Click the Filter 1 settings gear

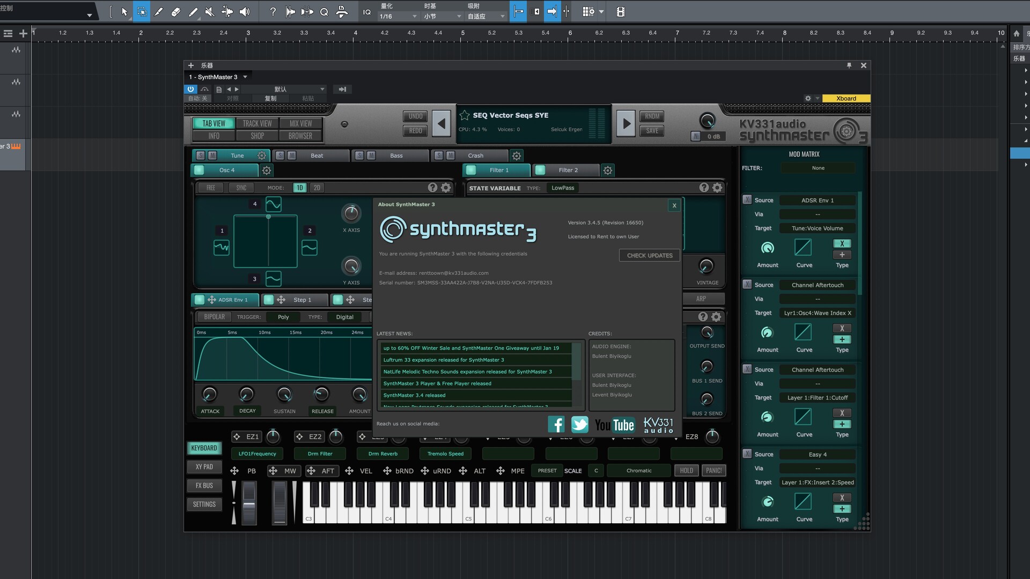pyautogui.click(x=608, y=170)
